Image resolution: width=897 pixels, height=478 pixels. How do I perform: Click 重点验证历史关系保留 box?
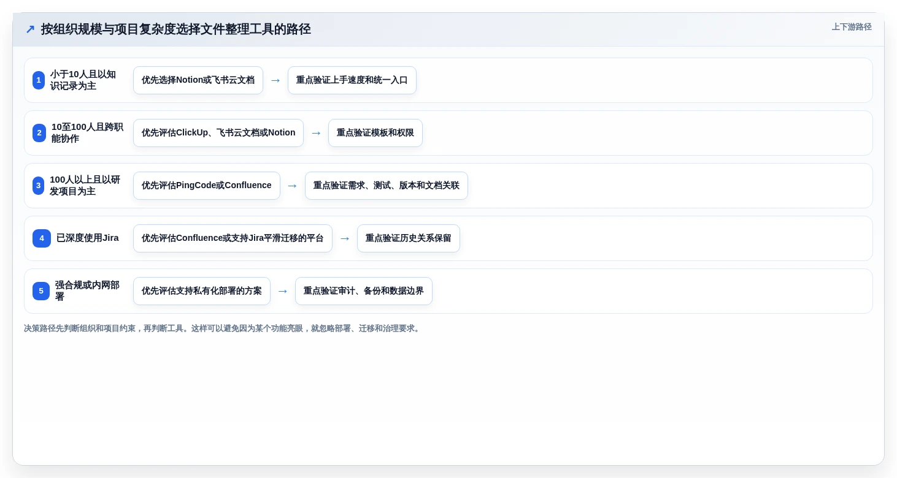409,238
